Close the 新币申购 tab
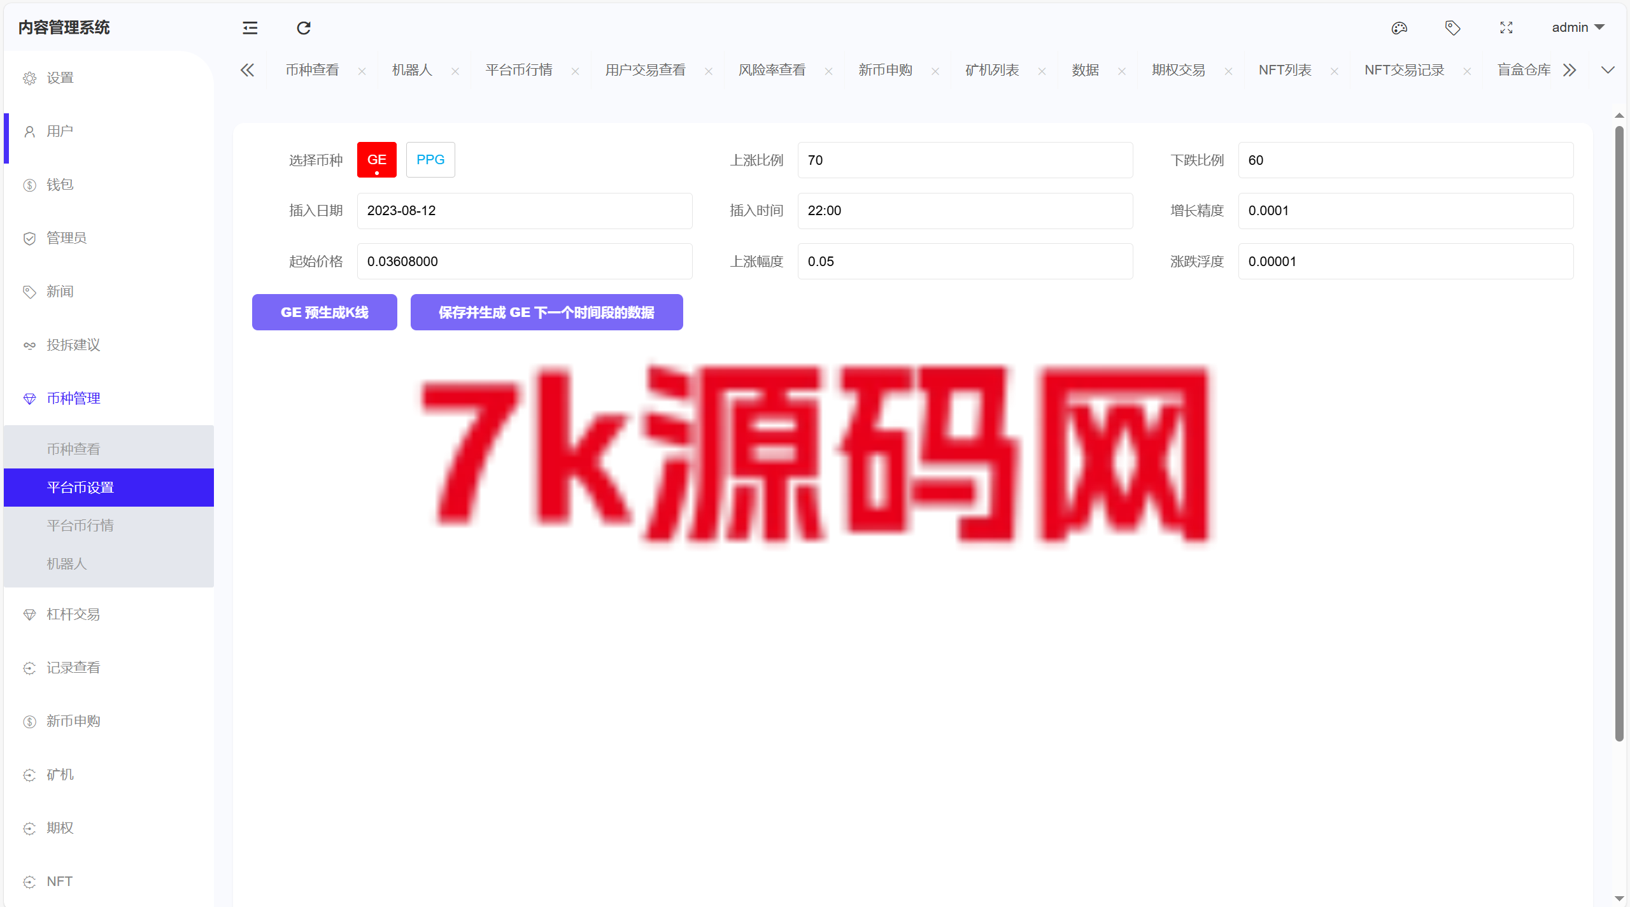 [935, 71]
